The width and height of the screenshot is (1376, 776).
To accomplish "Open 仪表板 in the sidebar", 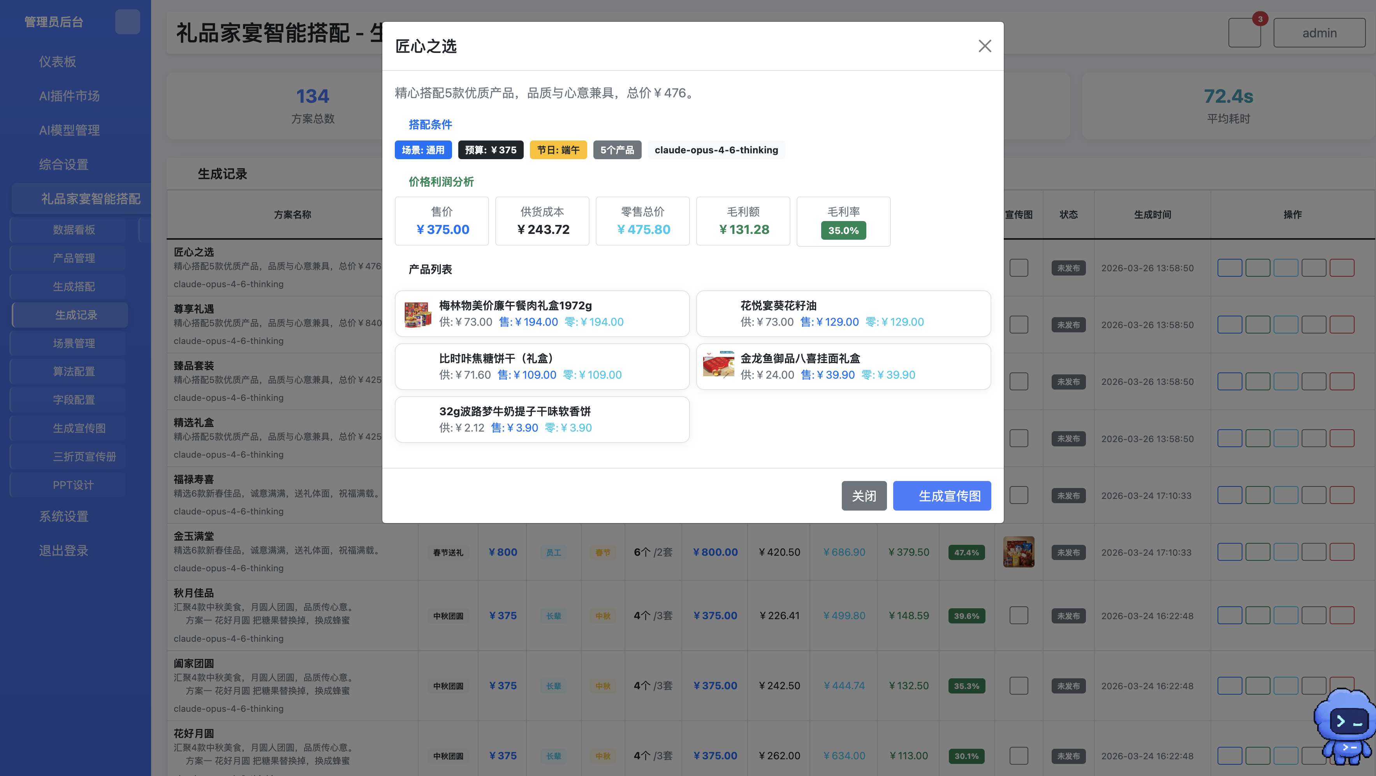I will coord(57,61).
